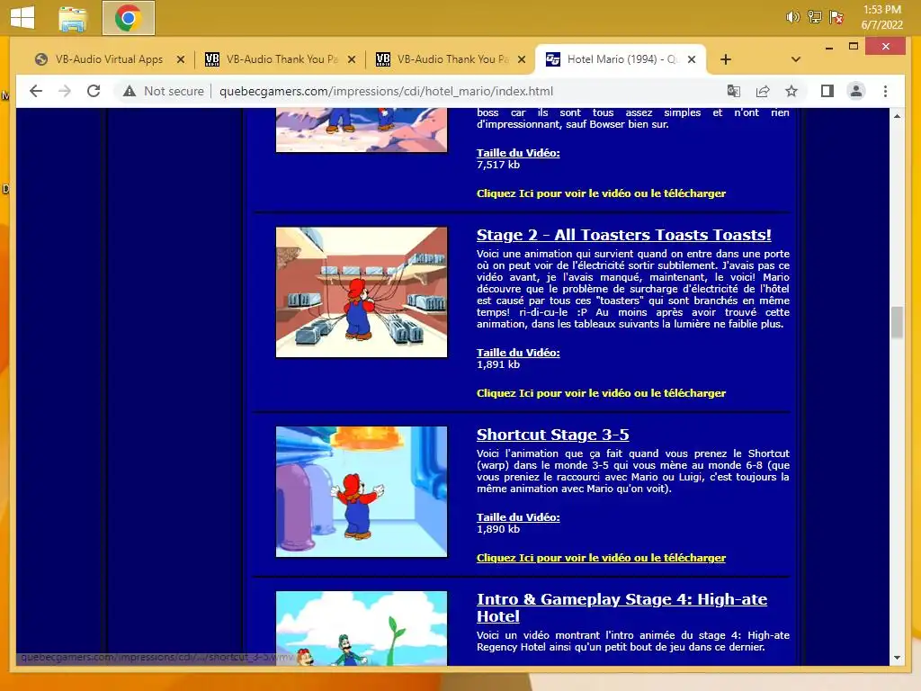Open Intro & Gameplay Stage 4 heading link

click(621, 607)
